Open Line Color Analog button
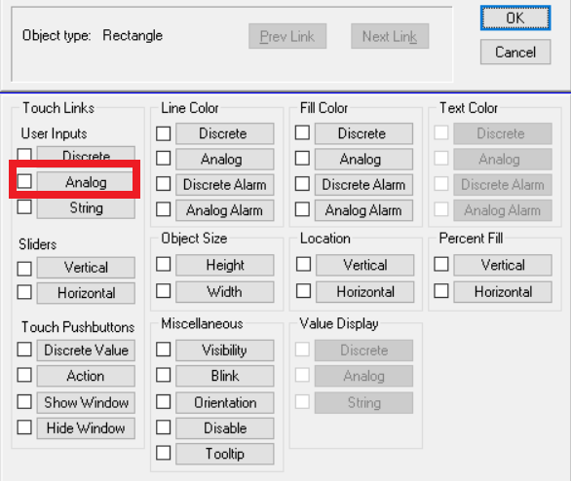Image resolution: width=571 pixels, height=481 pixels. click(x=225, y=159)
